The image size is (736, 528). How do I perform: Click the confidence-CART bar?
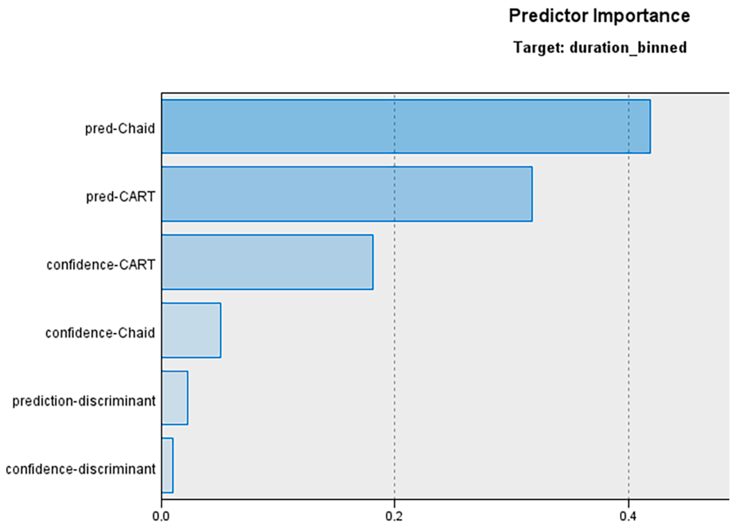click(x=267, y=262)
